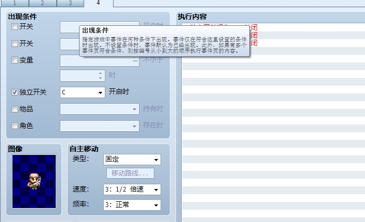Enable the 物品 condition checkbox
The width and height of the screenshot is (365, 222).
14,109
